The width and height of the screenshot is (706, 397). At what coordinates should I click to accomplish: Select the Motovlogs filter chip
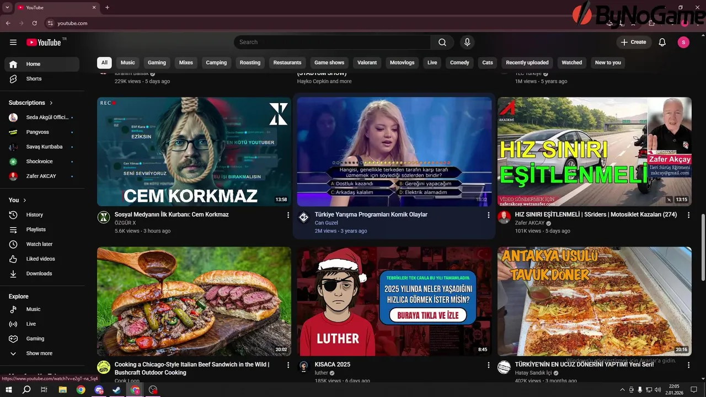pyautogui.click(x=402, y=63)
